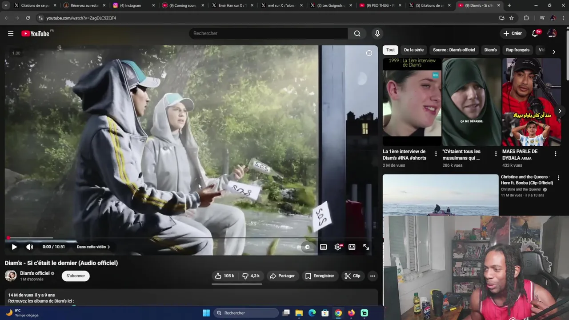The image size is (569, 320).
Task: Focus the Rechercher search field
Action: 268,33
